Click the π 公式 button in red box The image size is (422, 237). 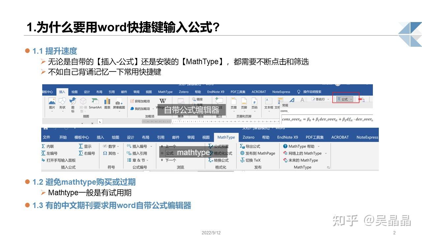(x=345, y=99)
